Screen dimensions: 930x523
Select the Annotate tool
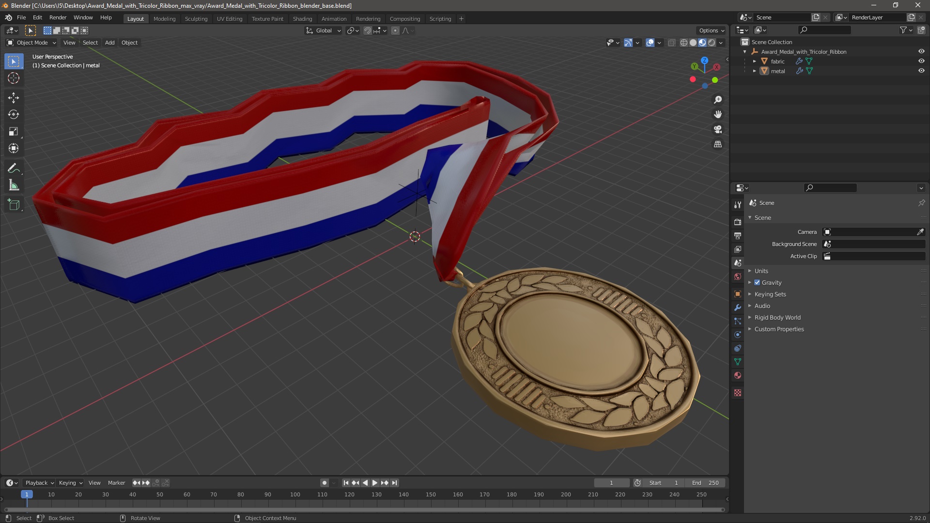tap(14, 168)
